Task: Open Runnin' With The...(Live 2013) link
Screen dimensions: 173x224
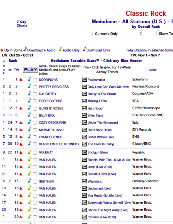Action: click(x=109, y=160)
